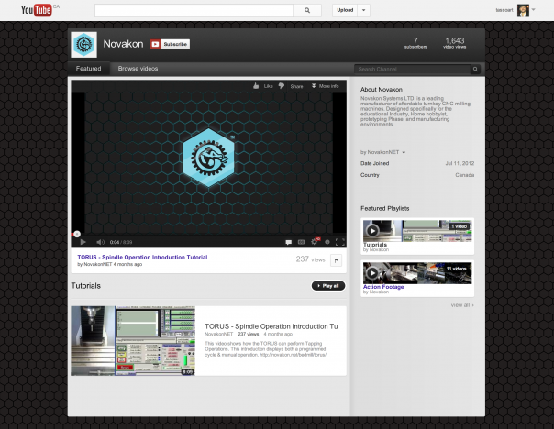Subscribe to the Novakon channel
Viewport: 554px width, 429px height.
[170, 44]
